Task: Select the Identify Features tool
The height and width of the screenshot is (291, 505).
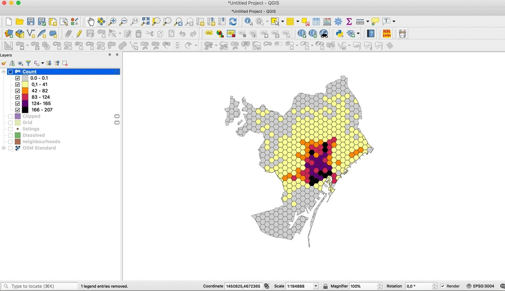Action: (x=248, y=22)
